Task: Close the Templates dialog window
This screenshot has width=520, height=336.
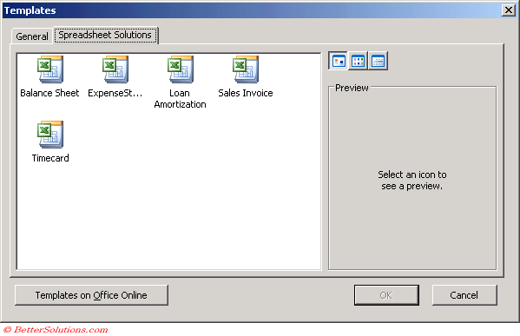Action: tap(509, 10)
